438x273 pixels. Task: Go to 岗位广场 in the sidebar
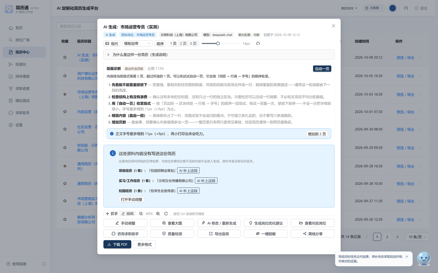point(24,40)
